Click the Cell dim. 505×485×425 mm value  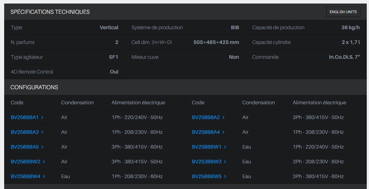(x=216, y=42)
